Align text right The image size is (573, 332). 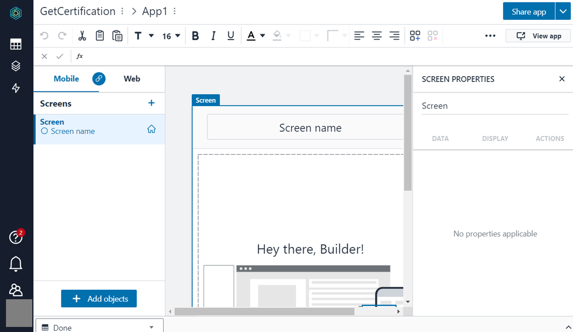[x=394, y=36]
